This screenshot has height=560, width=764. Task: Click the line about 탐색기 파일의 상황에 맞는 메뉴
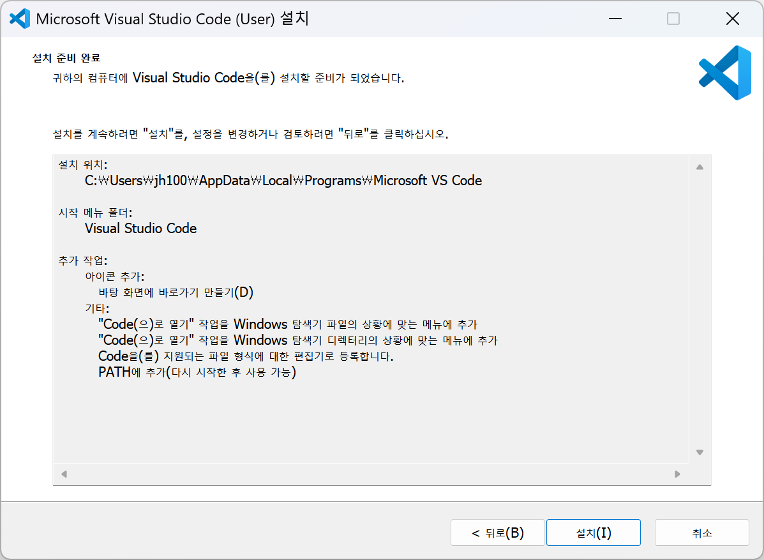tap(288, 324)
